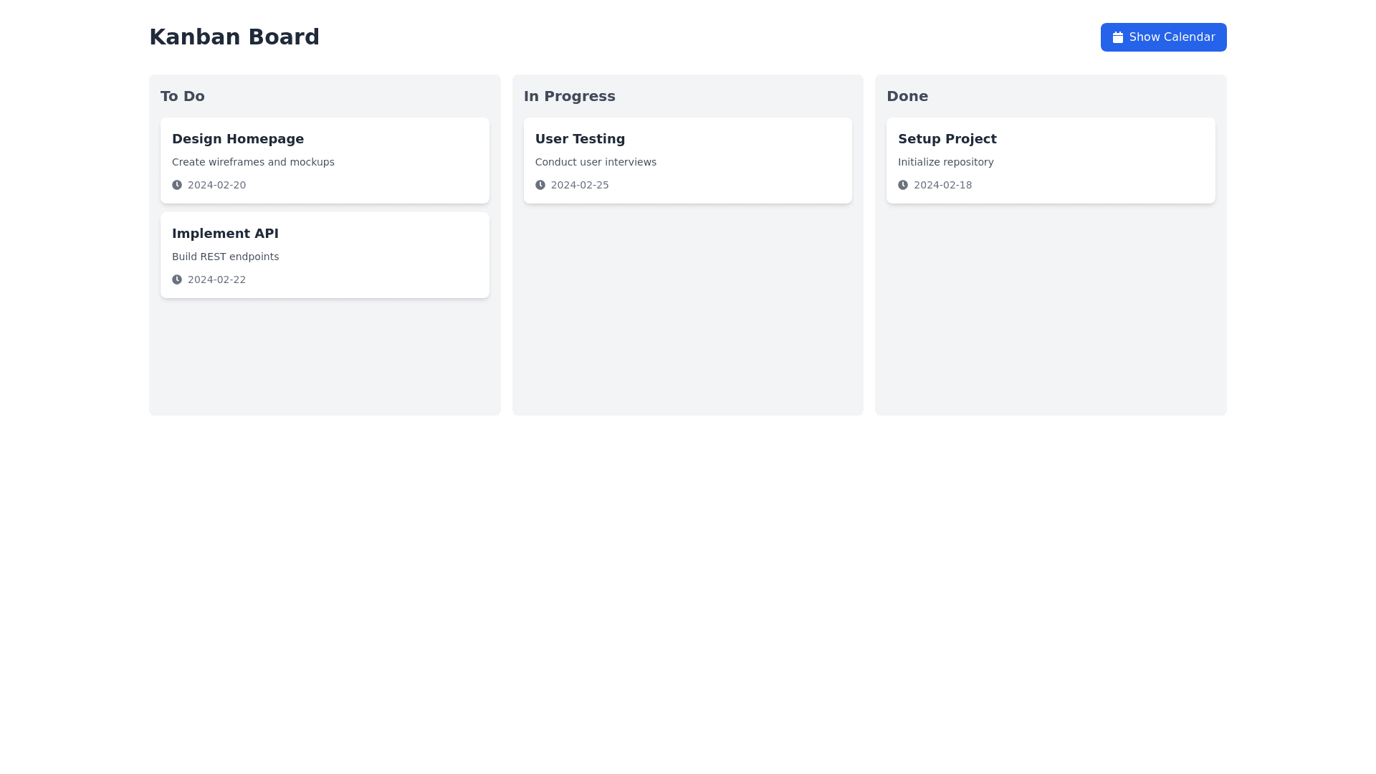
Task: Click clock icon on Implement API card
Action: (177, 279)
